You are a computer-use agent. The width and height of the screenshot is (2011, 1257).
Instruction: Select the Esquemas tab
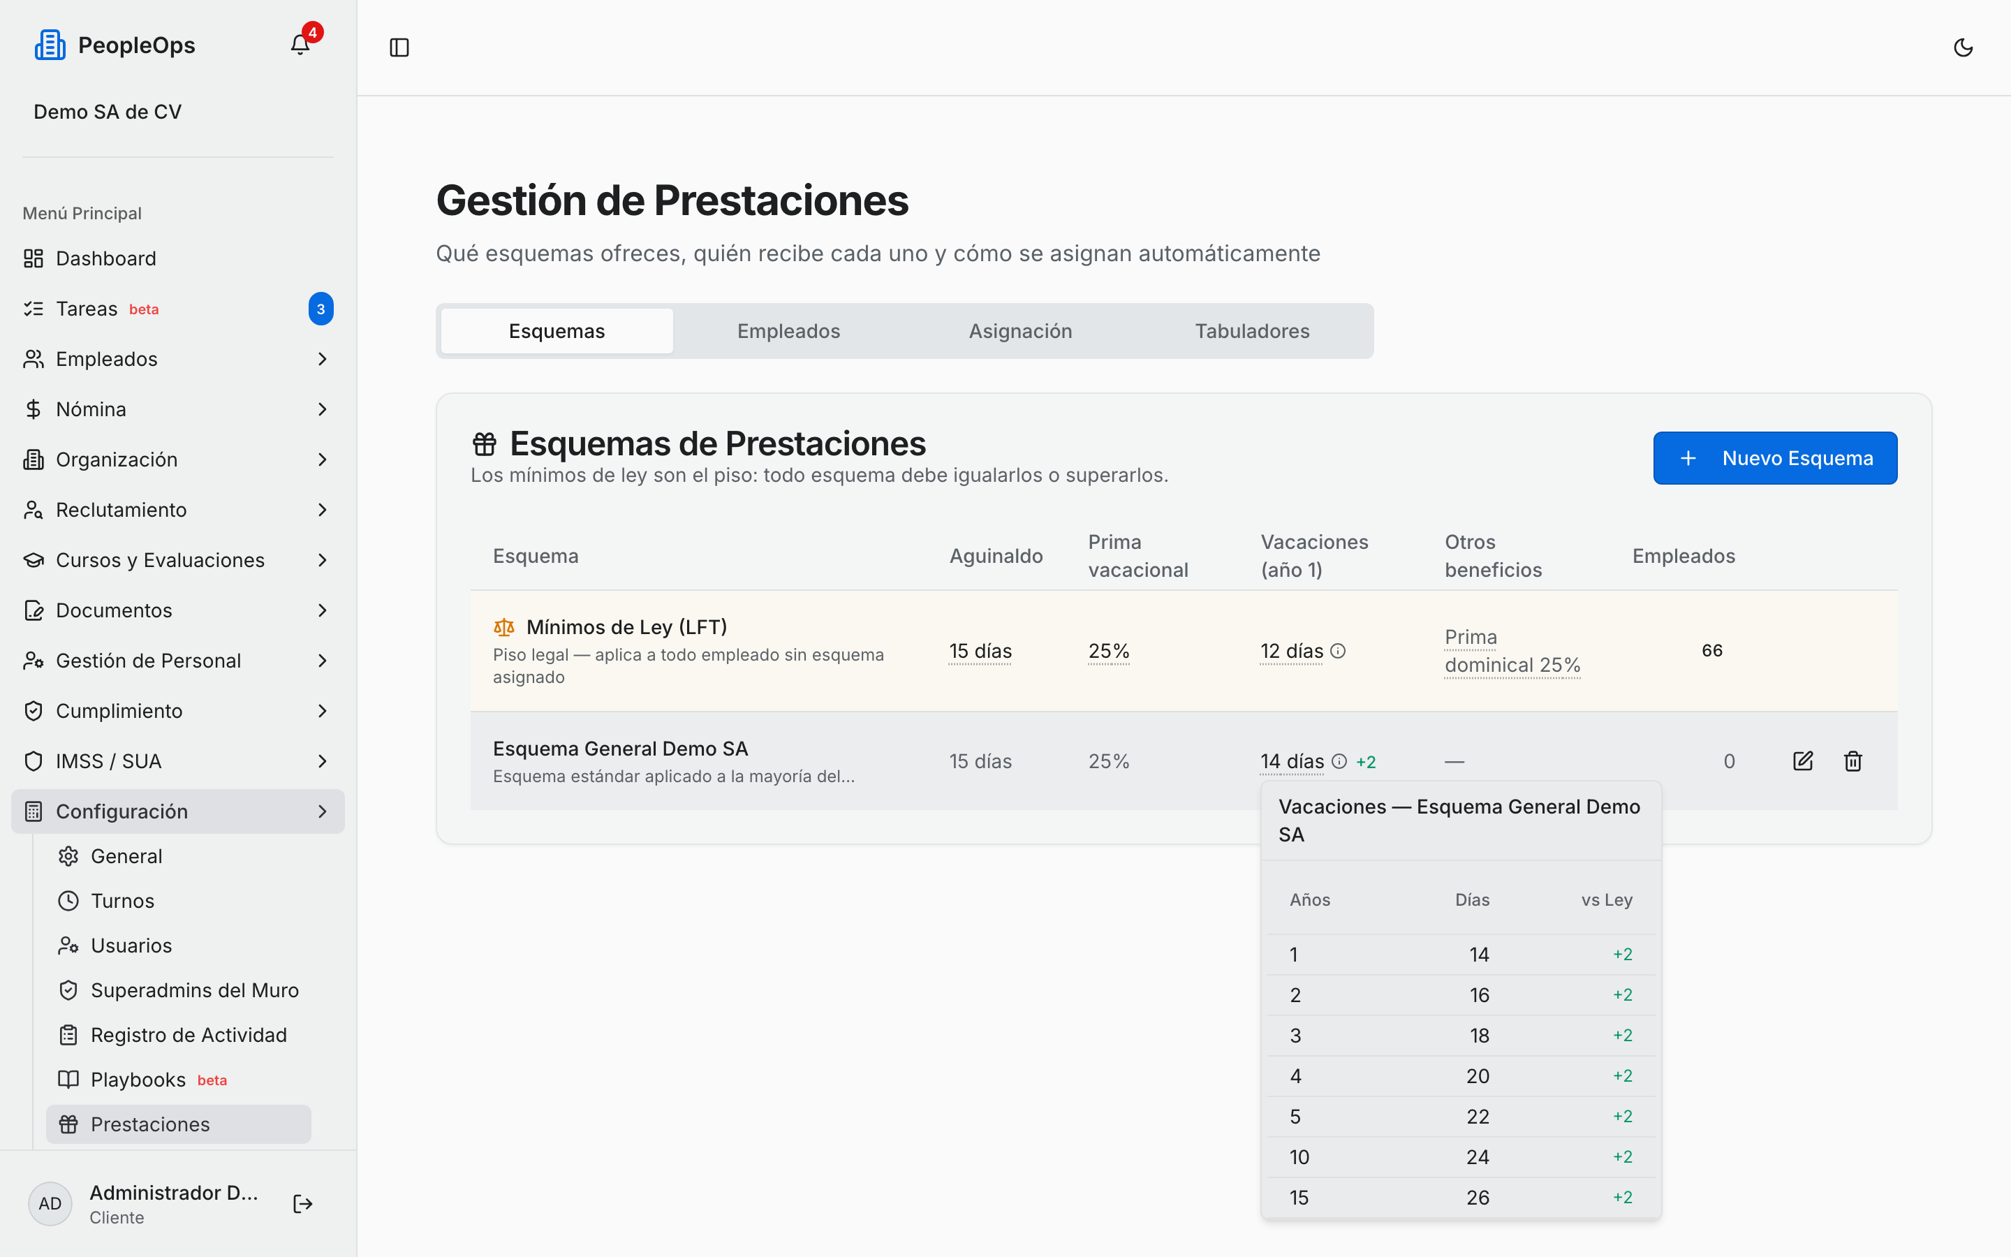557,331
